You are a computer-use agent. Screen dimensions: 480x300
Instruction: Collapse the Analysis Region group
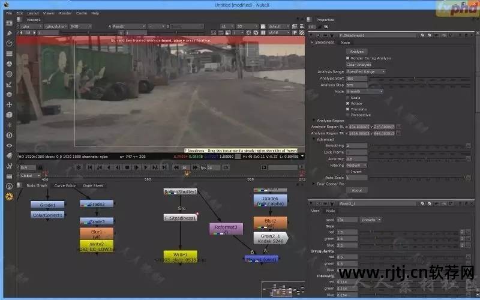313,121
